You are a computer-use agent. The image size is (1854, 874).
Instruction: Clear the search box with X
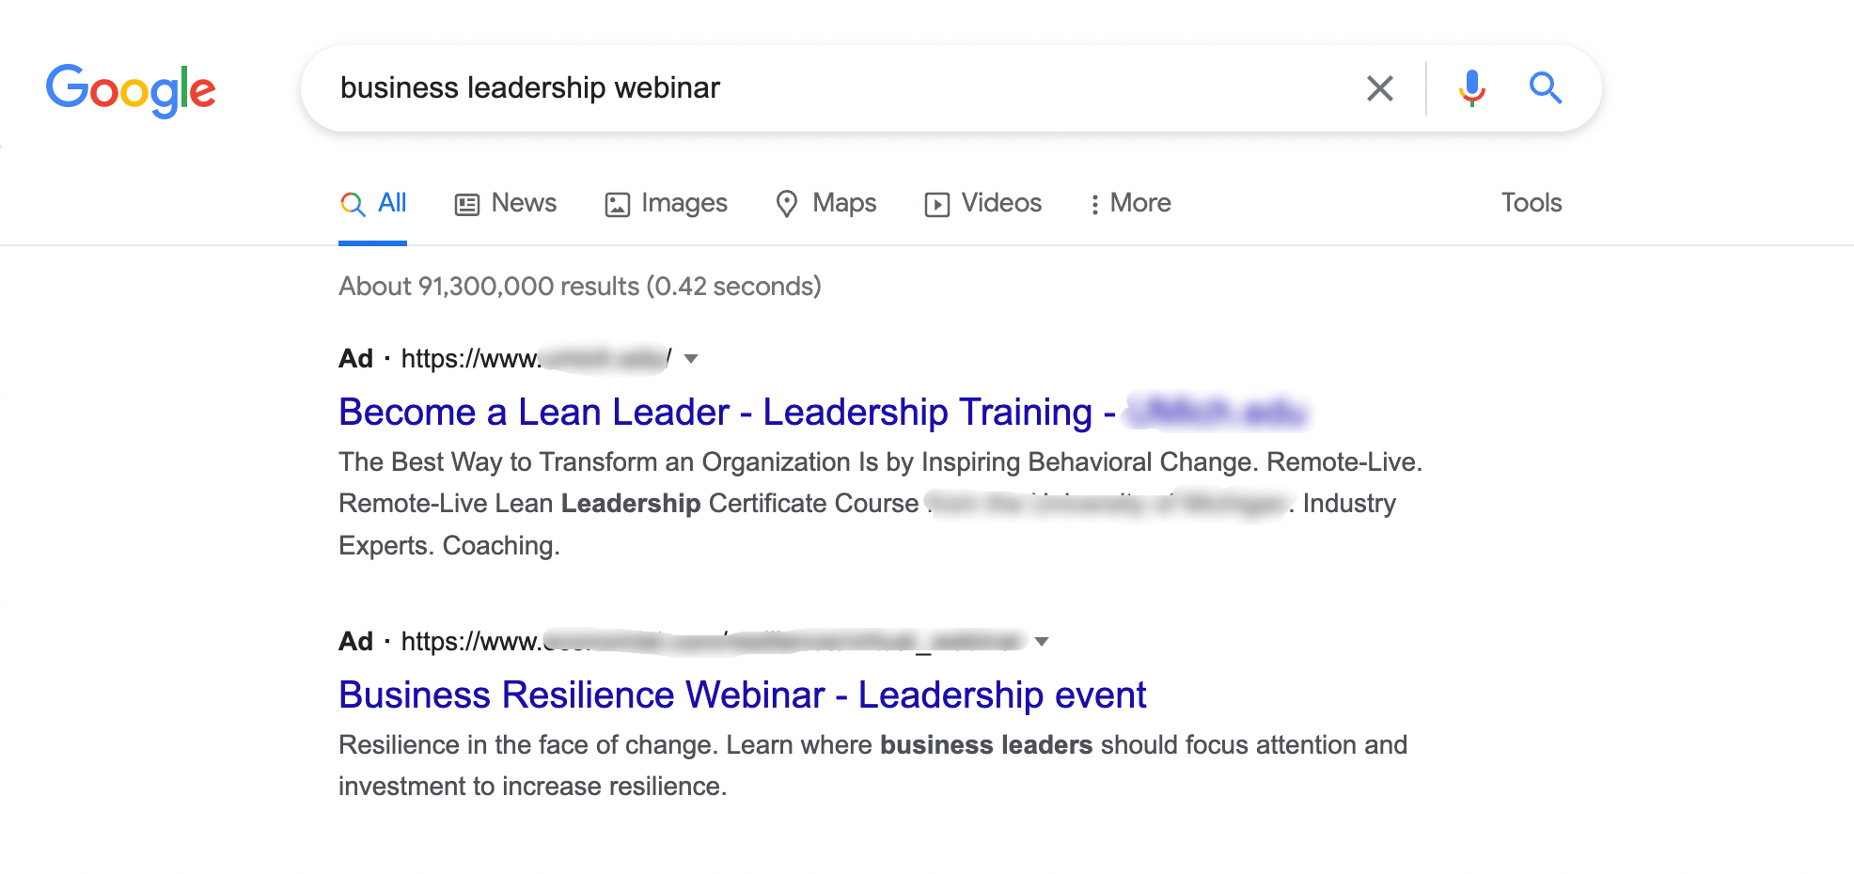1379,88
